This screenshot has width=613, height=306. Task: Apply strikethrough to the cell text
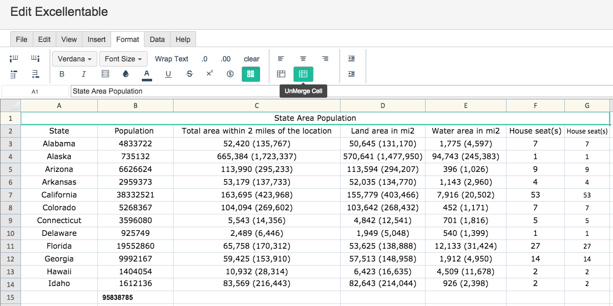(189, 74)
